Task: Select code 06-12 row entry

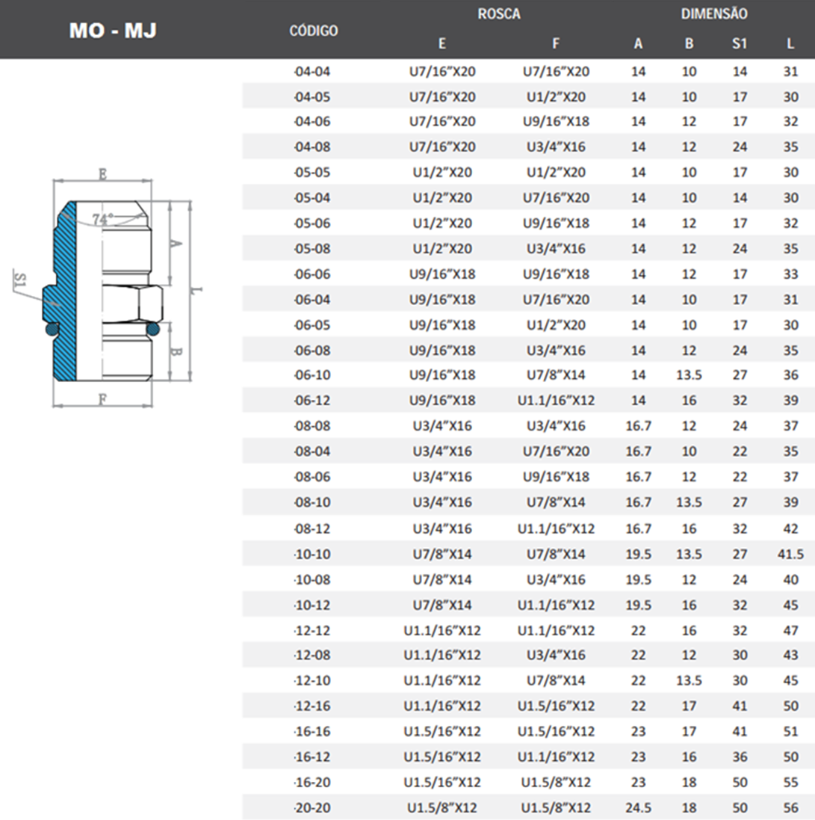Action: point(312,401)
